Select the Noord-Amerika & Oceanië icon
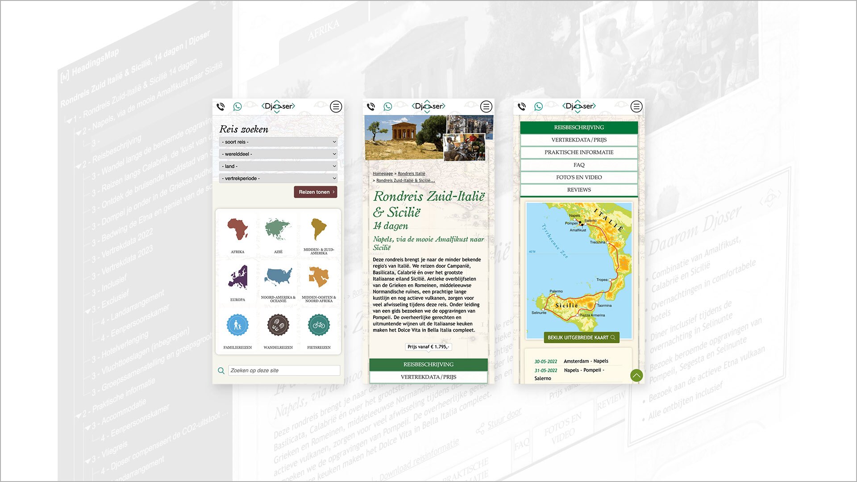 pos(278,277)
